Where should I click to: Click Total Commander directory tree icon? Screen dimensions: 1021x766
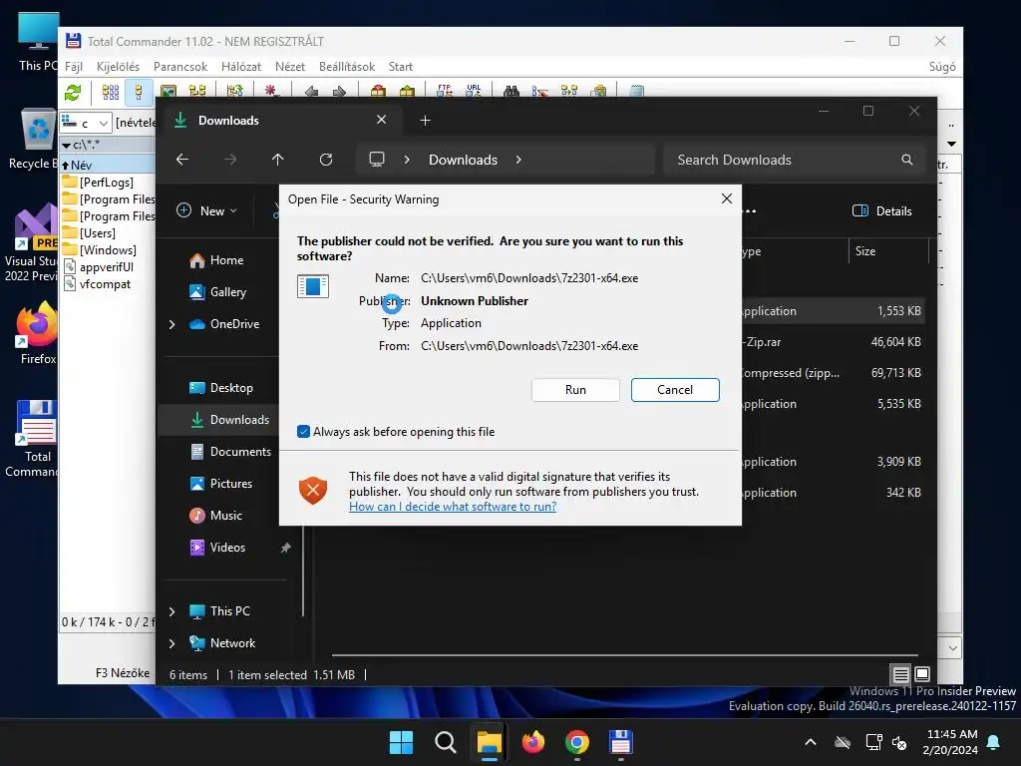click(197, 92)
